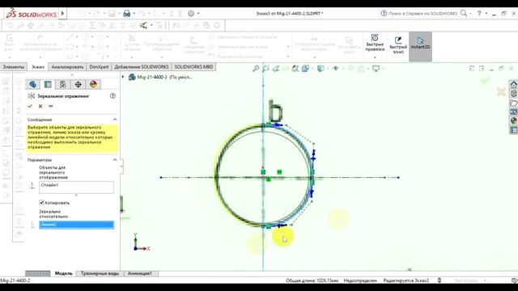Open the View Orientation icon
Image resolution: width=518 pixels, height=291 pixels.
[305, 69]
